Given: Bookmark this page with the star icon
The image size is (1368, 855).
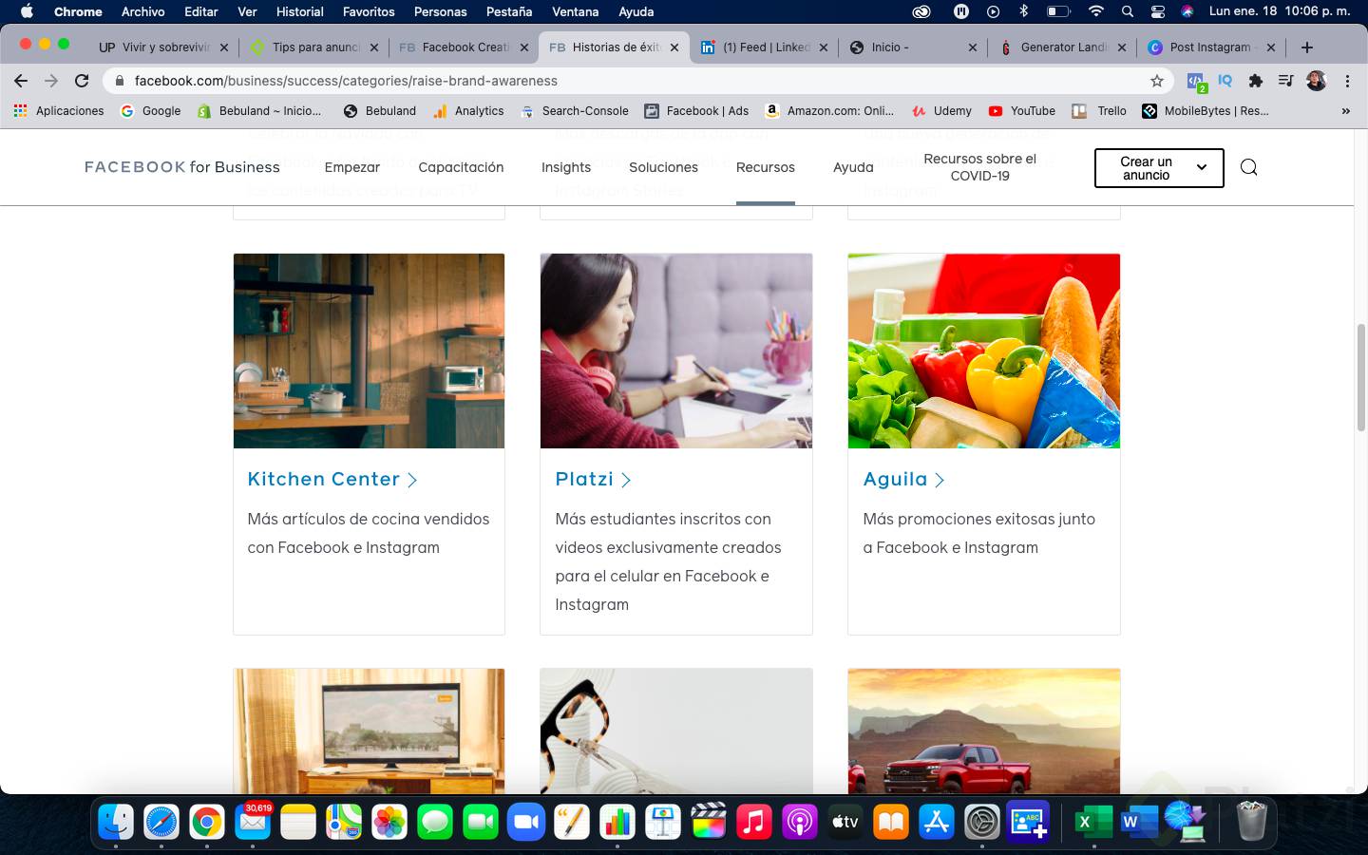Looking at the screenshot, I should [1156, 81].
